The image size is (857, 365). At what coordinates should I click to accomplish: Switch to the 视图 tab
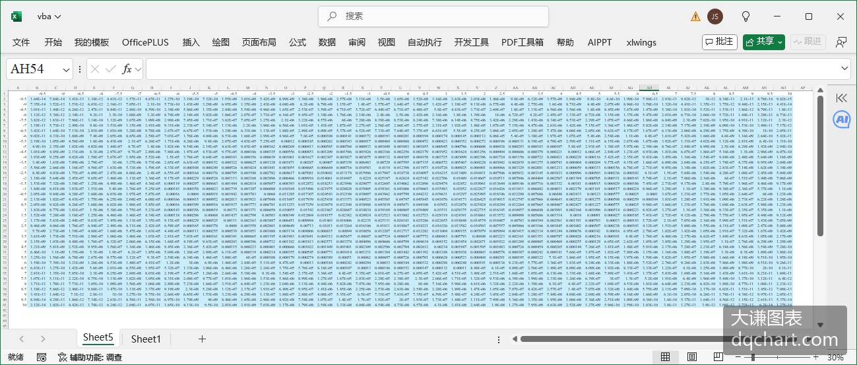pos(387,42)
